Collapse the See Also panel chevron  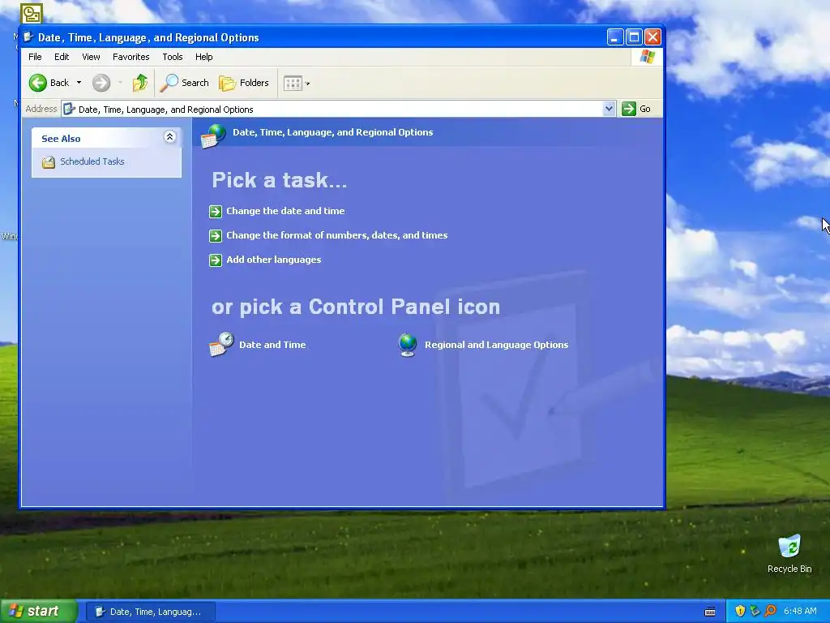pos(170,137)
